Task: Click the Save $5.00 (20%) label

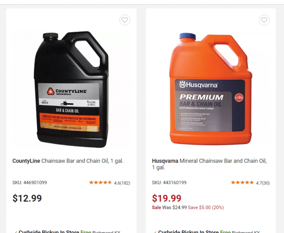Action: [206, 207]
